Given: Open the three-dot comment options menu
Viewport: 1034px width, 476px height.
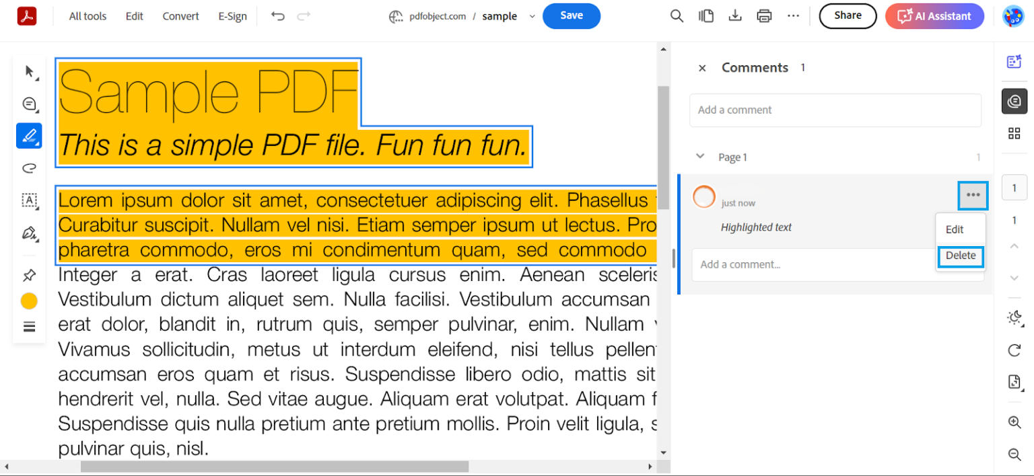Looking at the screenshot, I should click(973, 195).
